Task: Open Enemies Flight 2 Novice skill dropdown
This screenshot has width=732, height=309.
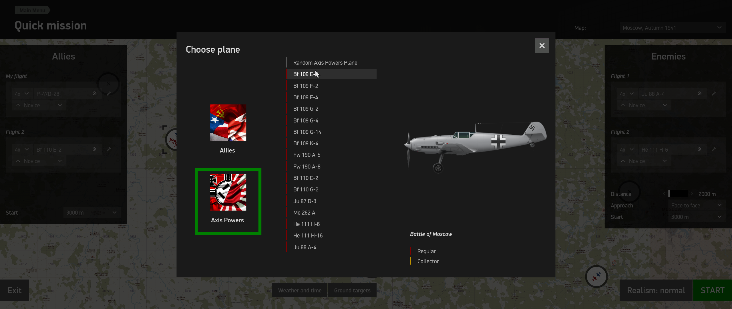Action: click(x=644, y=161)
